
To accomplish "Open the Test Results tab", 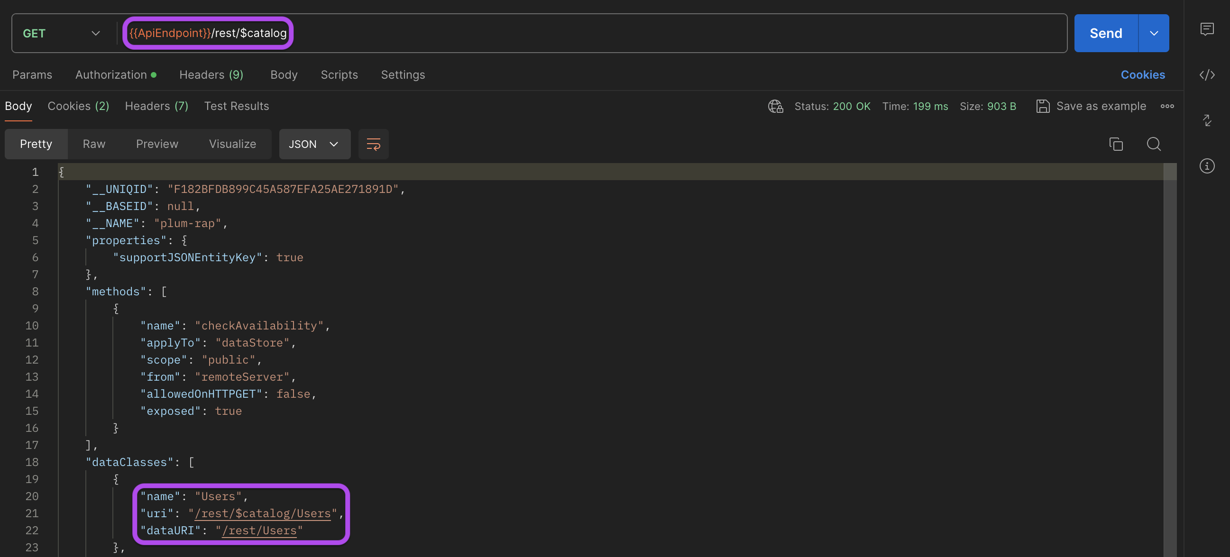I will point(236,106).
